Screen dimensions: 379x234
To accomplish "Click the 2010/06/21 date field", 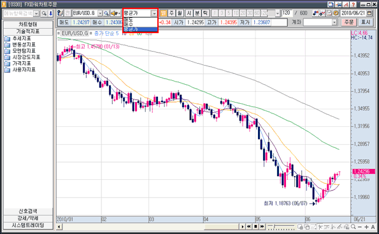I will (353, 13).
